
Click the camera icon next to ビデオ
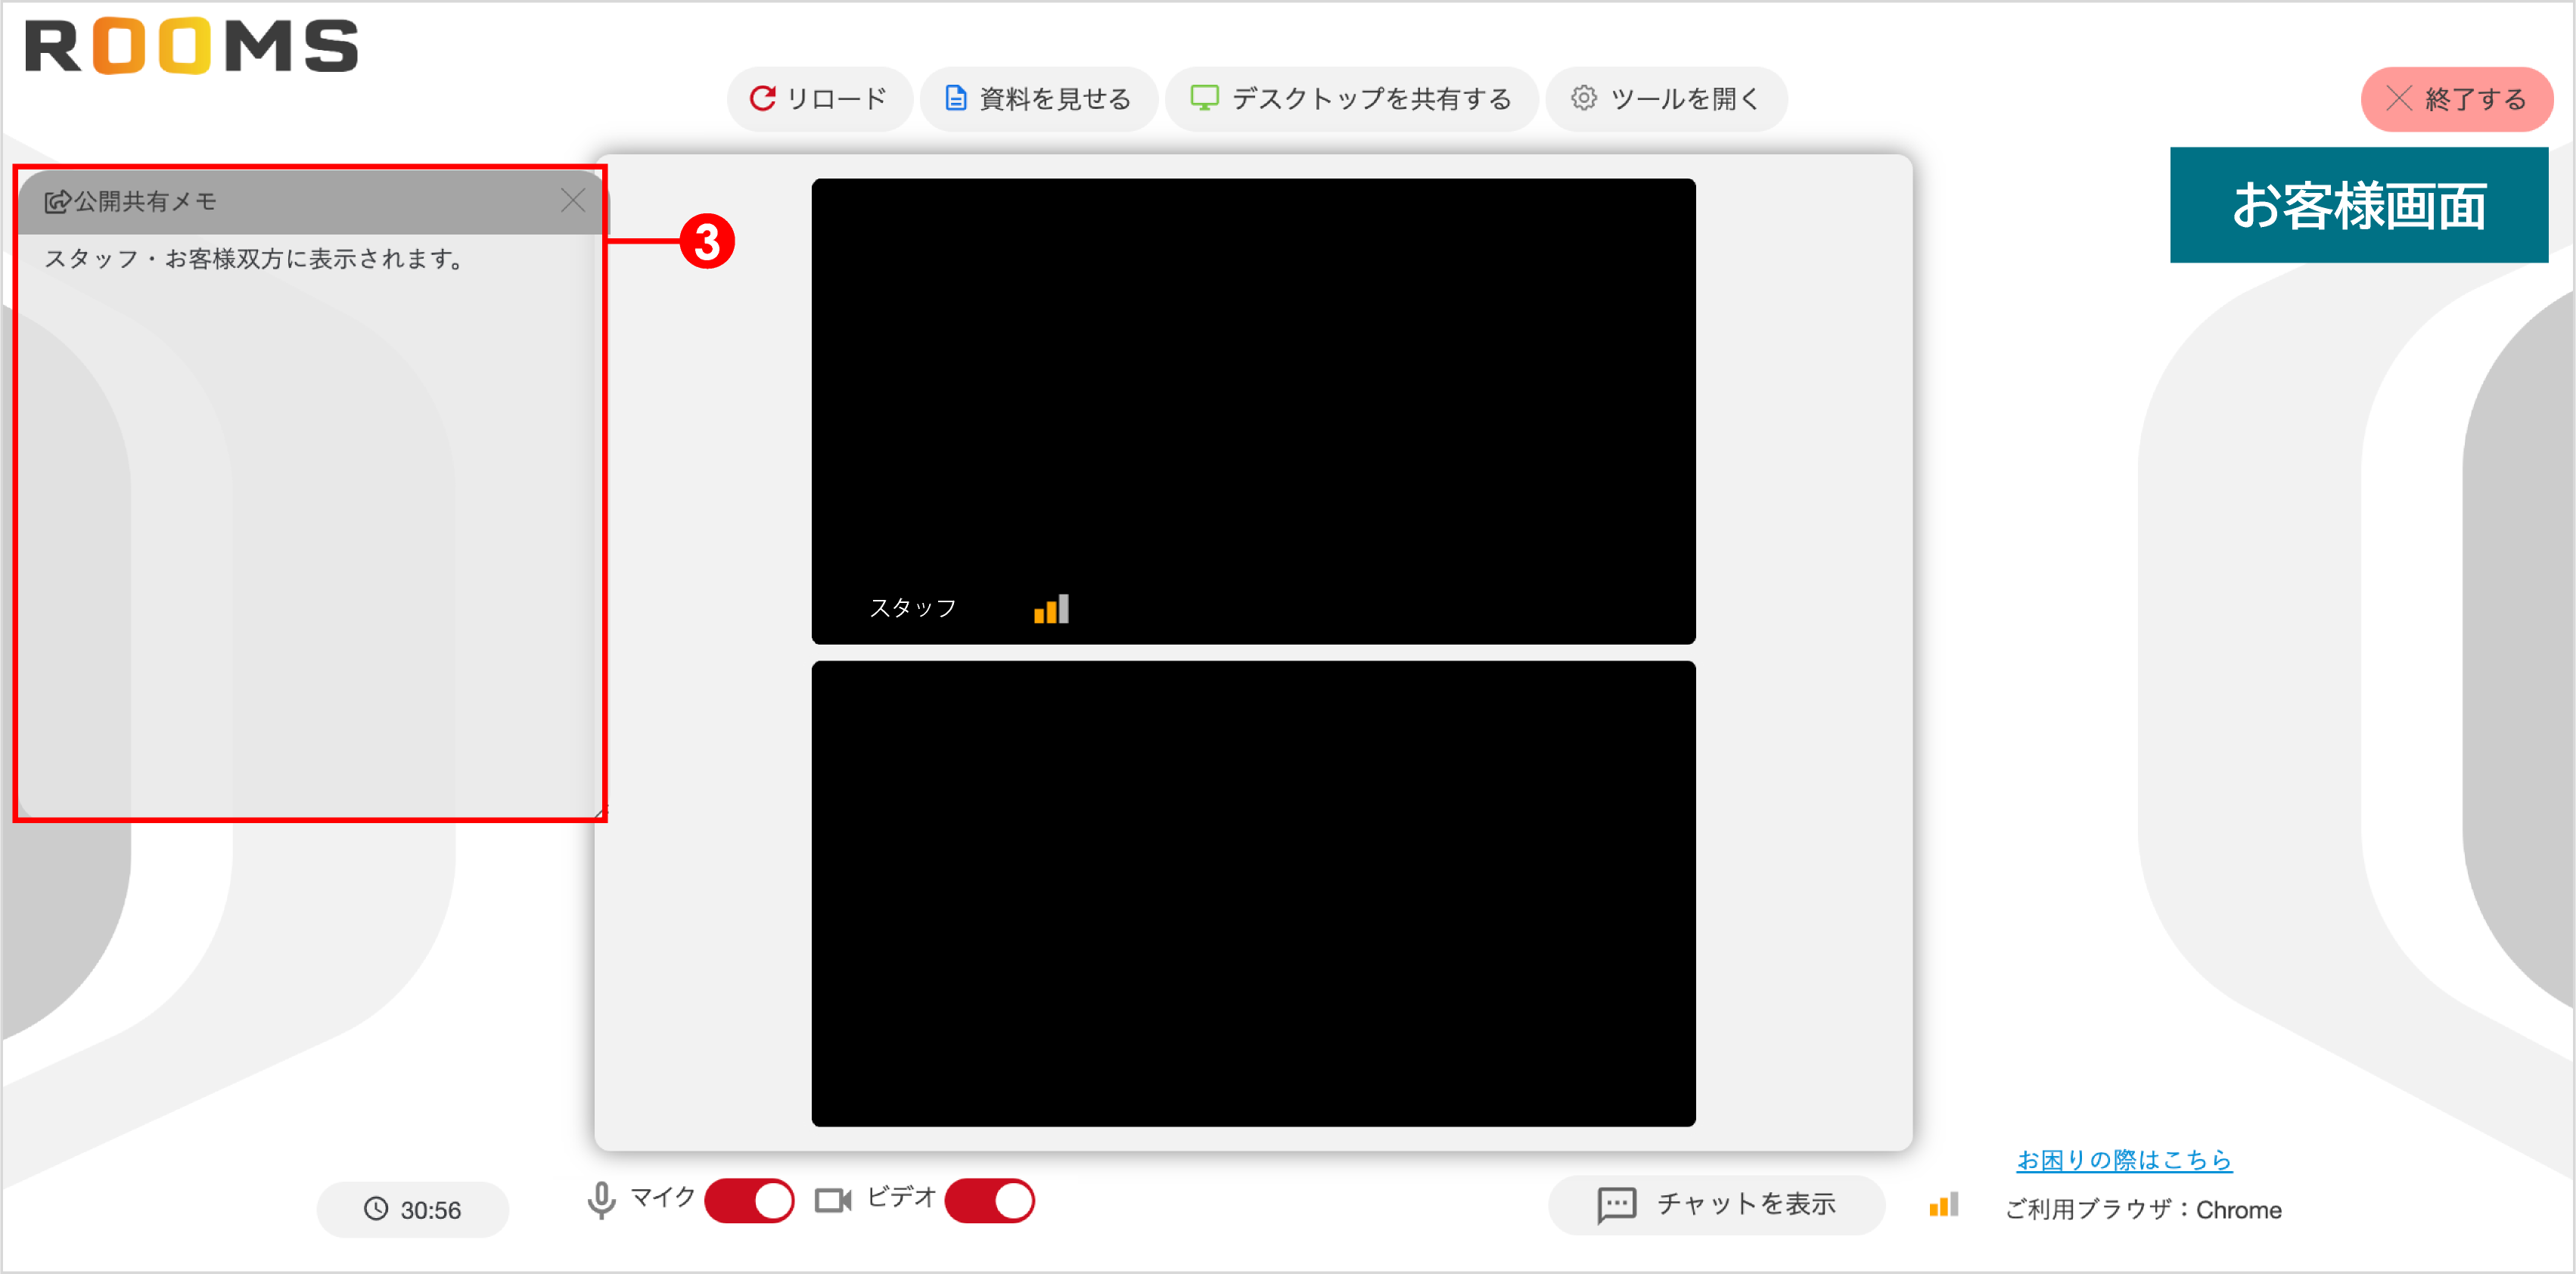click(x=833, y=1199)
